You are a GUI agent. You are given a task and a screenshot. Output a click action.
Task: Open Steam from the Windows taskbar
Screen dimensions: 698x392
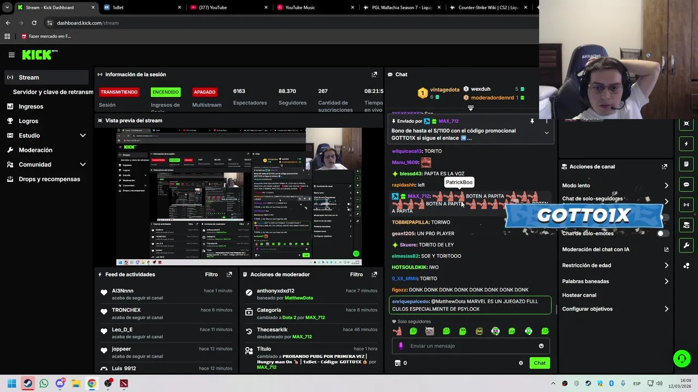click(28, 383)
